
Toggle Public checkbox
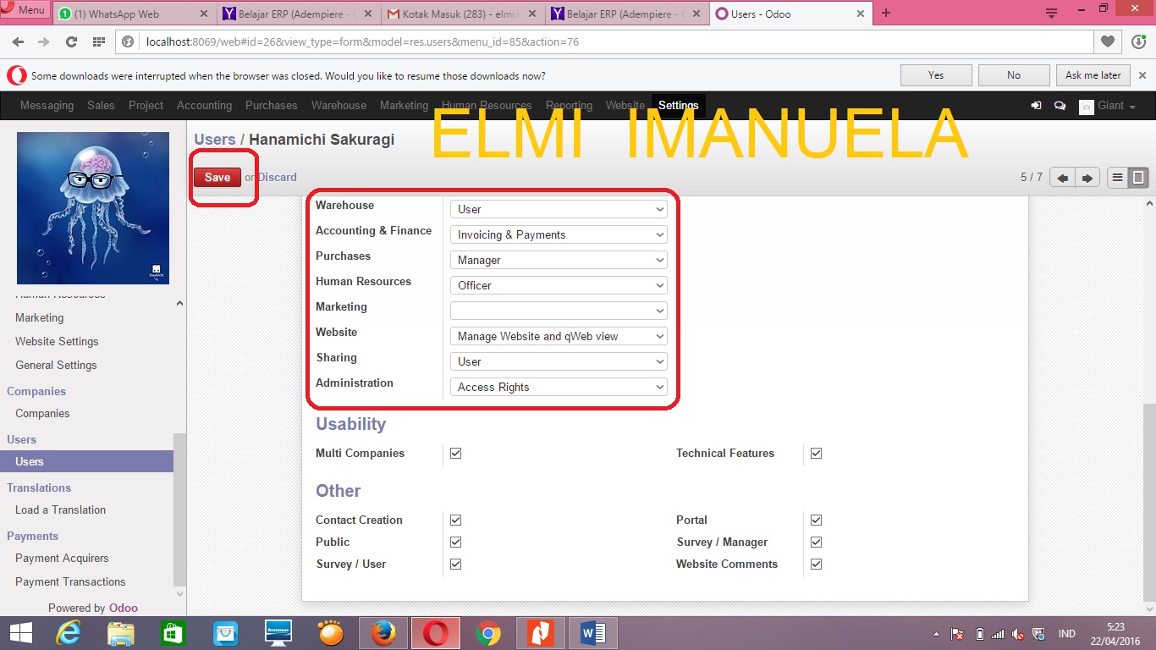tap(455, 543)
